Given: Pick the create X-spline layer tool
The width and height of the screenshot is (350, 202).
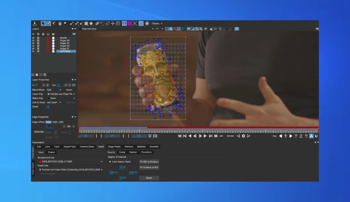Looking at the screenshot, I should click(72, 23).
